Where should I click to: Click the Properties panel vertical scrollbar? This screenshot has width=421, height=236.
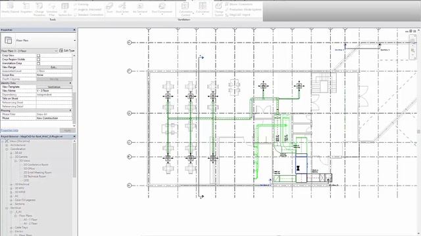click(x=74, y=108)
